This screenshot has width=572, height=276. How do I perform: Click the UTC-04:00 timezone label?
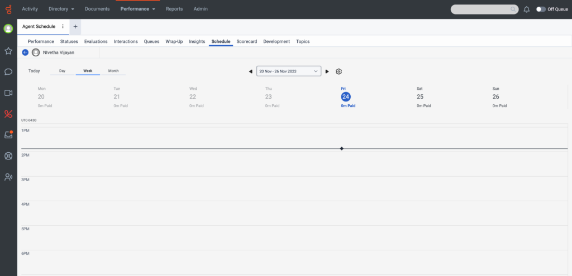pos(29,120)
